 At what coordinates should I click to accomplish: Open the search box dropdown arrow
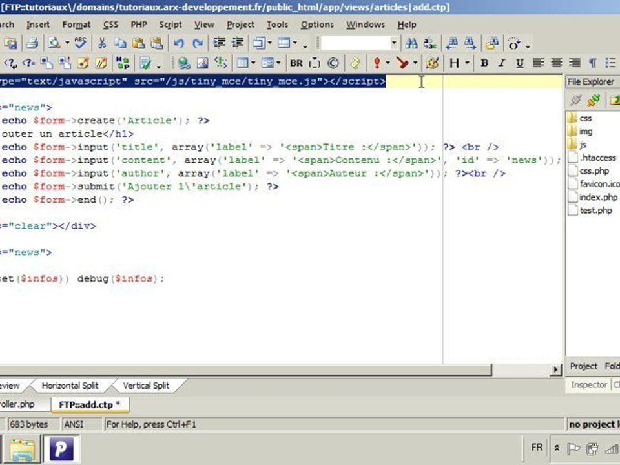pos(394,43)
